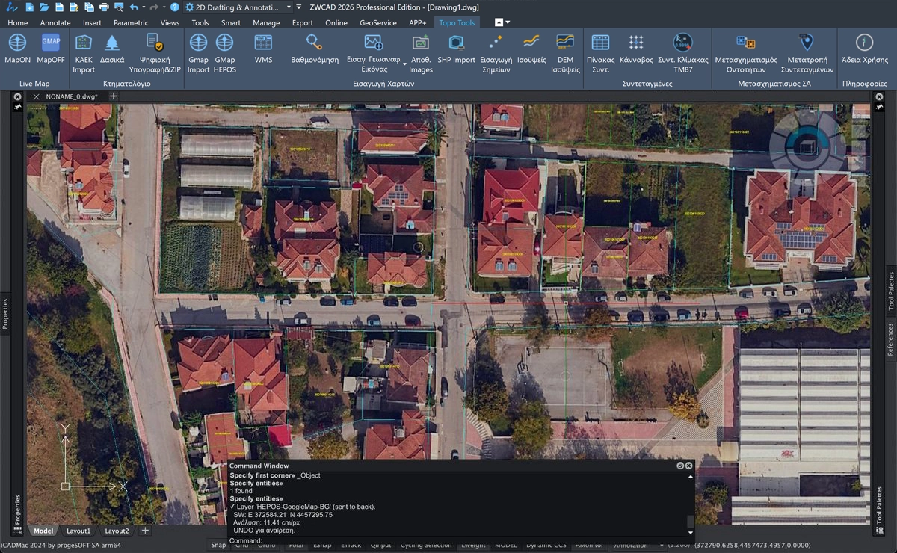
Task: Close the Command Window panel
Action: click(688, 465)
